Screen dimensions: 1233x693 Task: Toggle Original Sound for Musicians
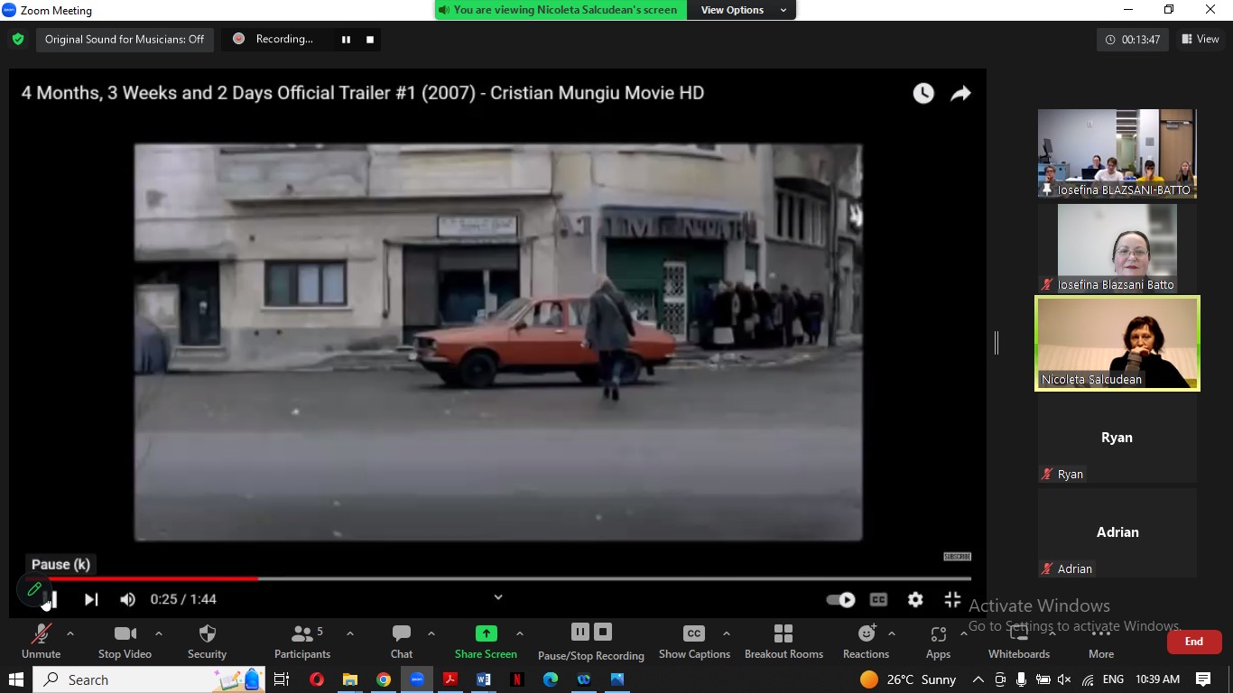coord(125,39)
